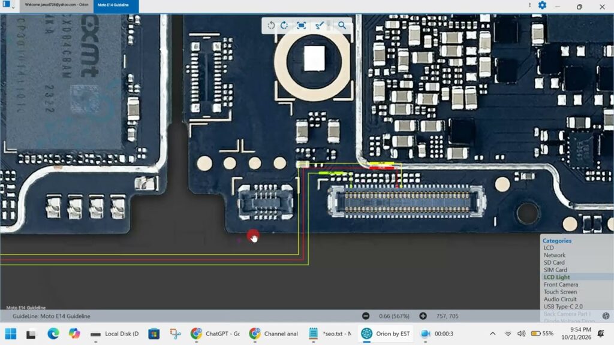Screen dimensions: 614x345
Task: Click zoom value 0.66 (567%)
Action: (x=394, y=316)
